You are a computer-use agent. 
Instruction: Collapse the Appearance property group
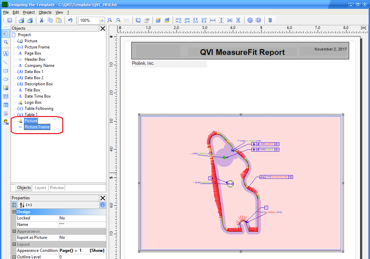tap(14, 231)
